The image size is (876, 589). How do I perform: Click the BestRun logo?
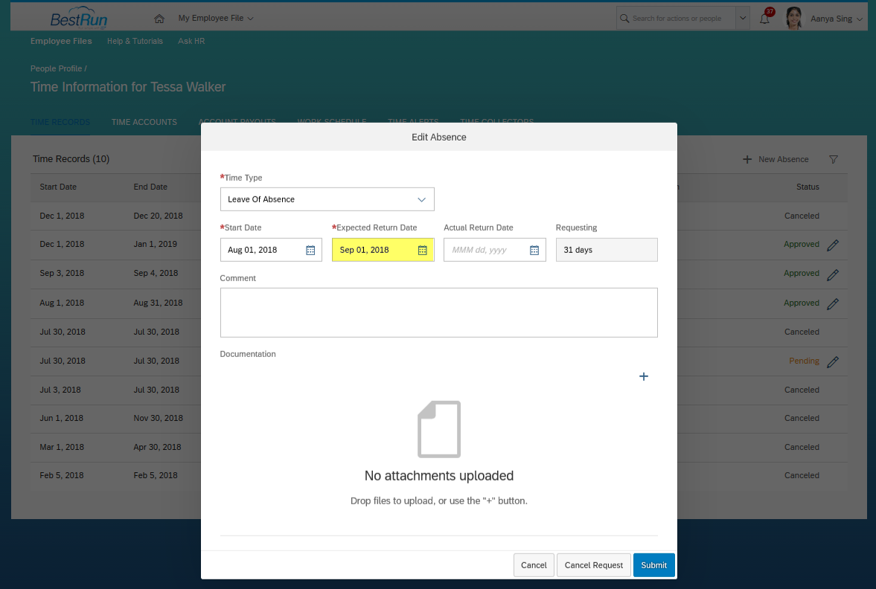tap(79, 19)
